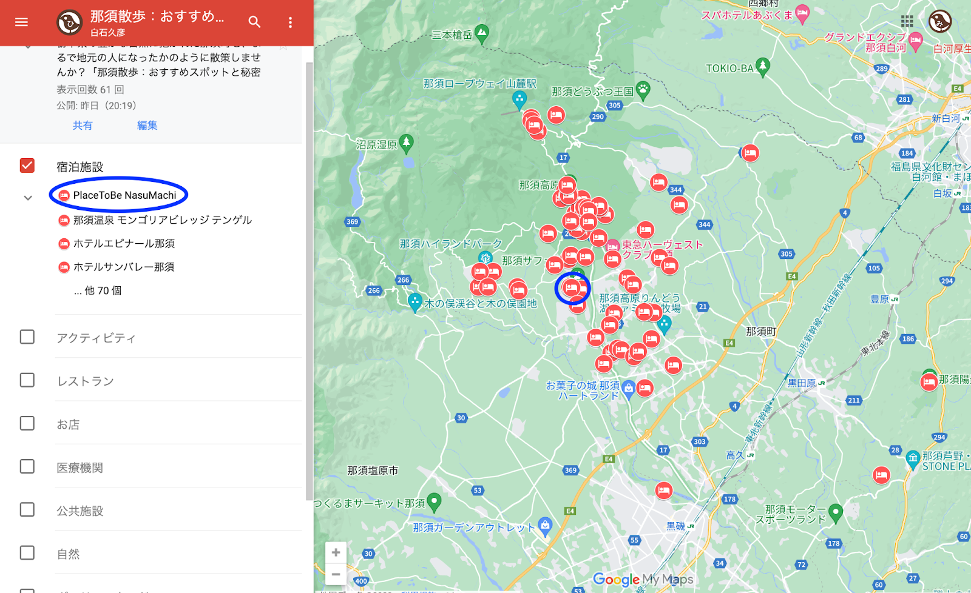Uncheck the 宿泊施設 layer checkbox
Image resolution: width=971 pixels, height=593 pixels.
click(27, 166)
